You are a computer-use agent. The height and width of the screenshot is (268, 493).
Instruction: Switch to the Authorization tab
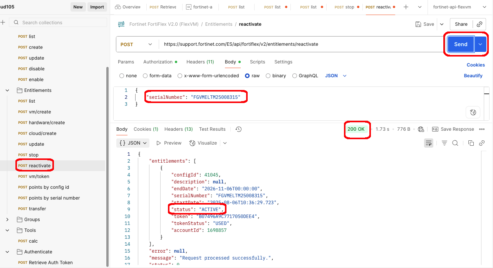pos(160,62)
